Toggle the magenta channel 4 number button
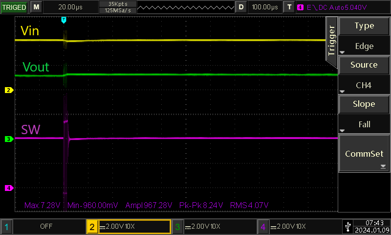This screenshot has width=391, height=235. point(263,227)
